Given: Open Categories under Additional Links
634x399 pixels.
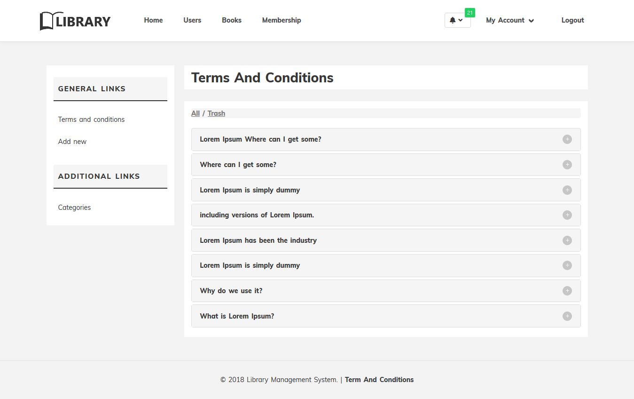Looking at the screenshot, I should pos(74,207).
